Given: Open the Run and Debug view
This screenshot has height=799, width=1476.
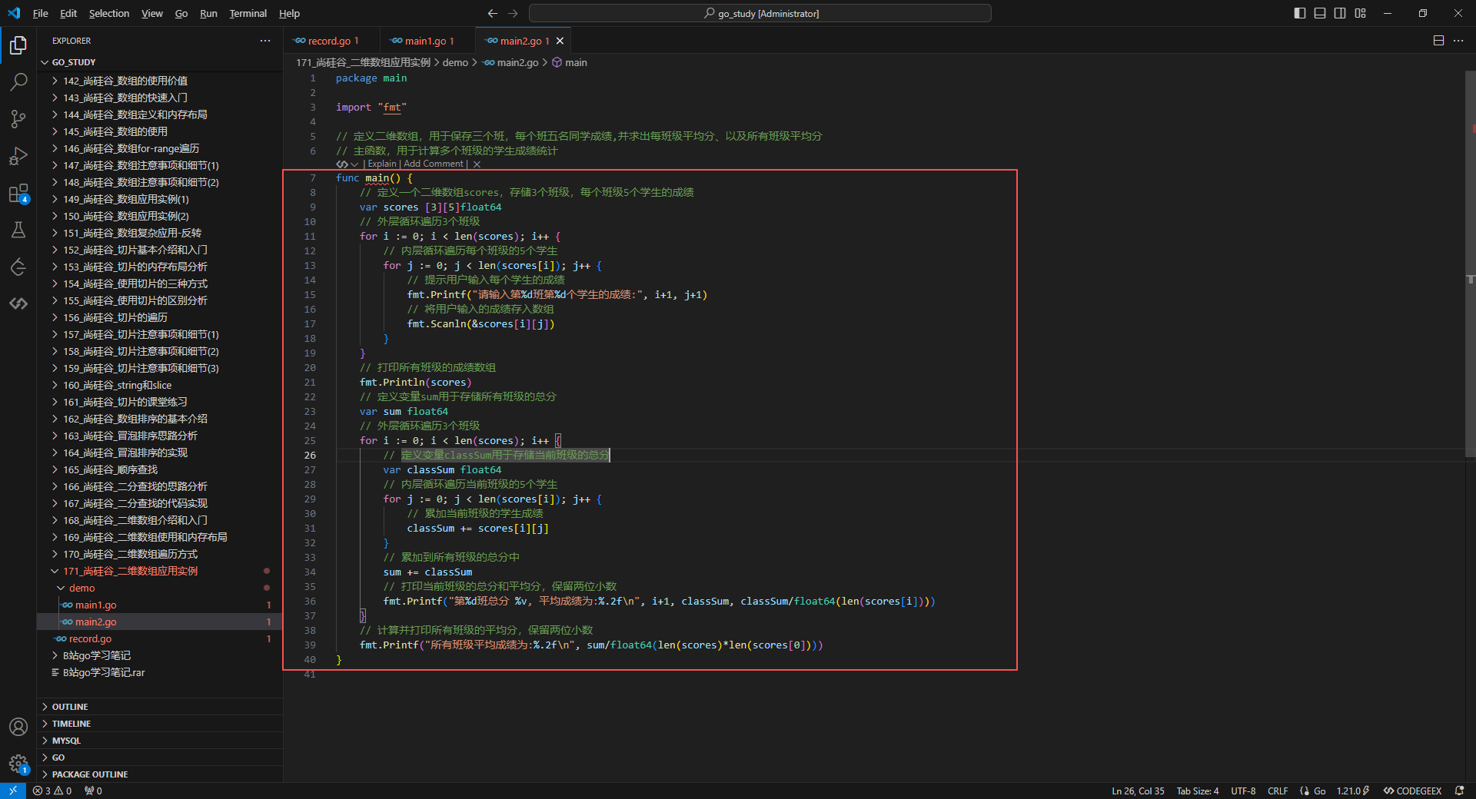Looking at the screenshot, I should (18, 156).
